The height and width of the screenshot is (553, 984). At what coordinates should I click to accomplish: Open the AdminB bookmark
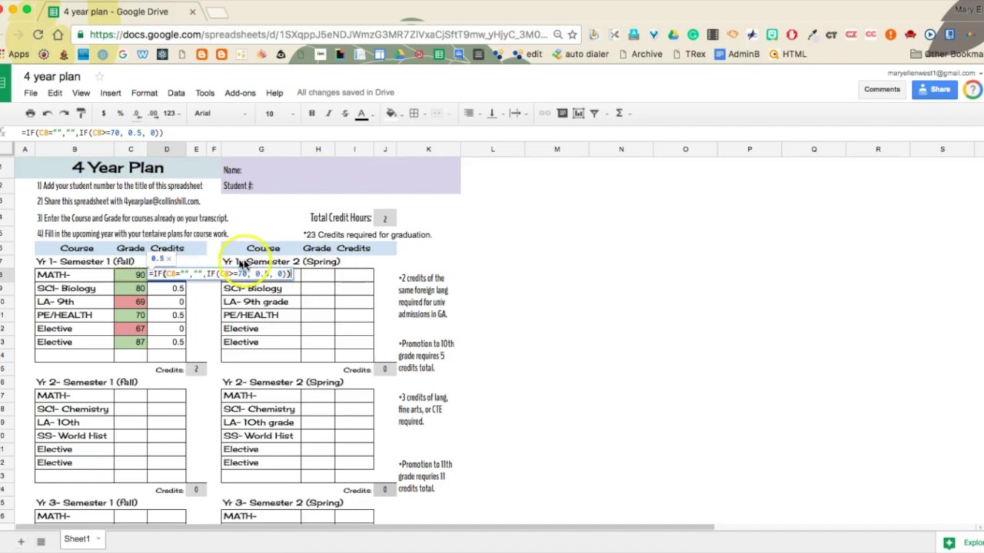pos(736,55)
